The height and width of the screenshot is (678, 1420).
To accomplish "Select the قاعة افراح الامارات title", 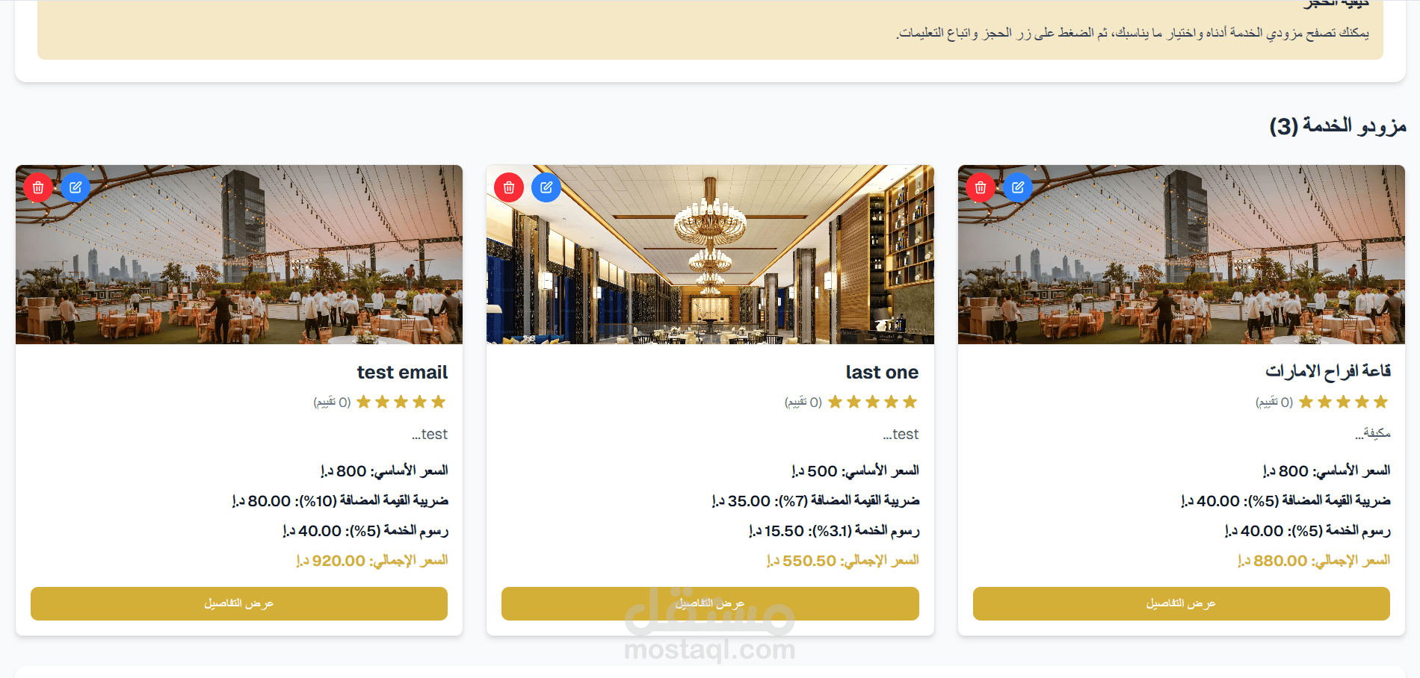I will tap(1328, 371).
